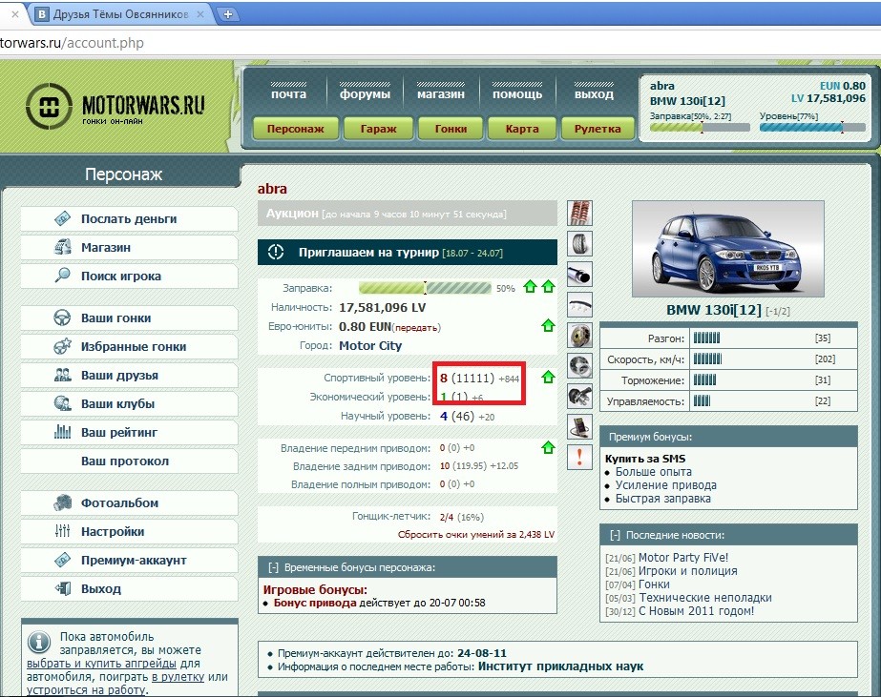The height and width of the screenshot is (697, 881).
Task: Click the suspension springs part icon
Action: point(579,214)
